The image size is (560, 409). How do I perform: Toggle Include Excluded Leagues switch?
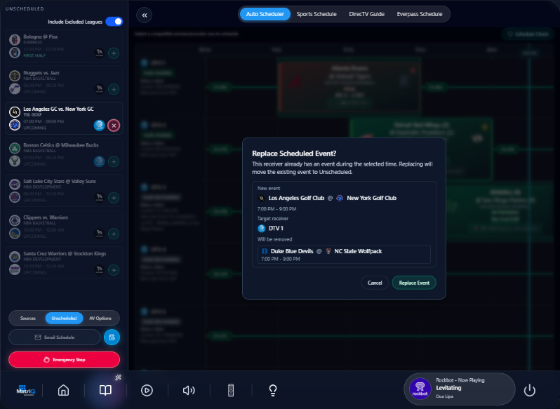click(x=114, y=22)
